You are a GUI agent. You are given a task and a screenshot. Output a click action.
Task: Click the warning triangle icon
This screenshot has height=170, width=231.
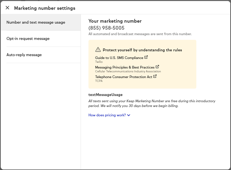click(x=98, y=50)
